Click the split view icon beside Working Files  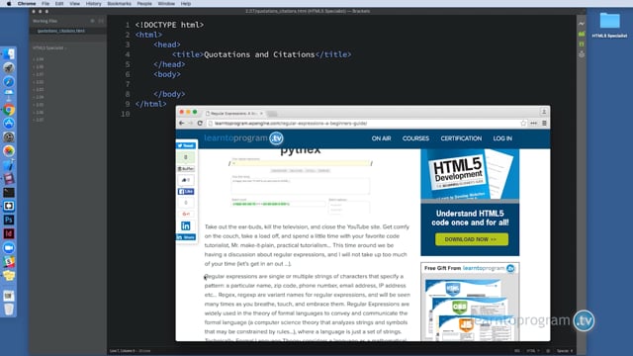[x=101, y=21]
